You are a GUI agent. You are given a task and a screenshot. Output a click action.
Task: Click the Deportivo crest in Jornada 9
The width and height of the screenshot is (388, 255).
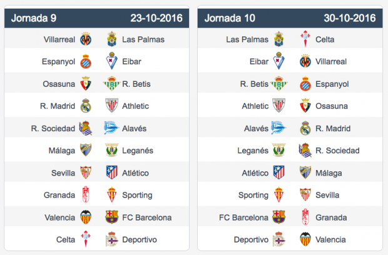(x=111, y=239)
